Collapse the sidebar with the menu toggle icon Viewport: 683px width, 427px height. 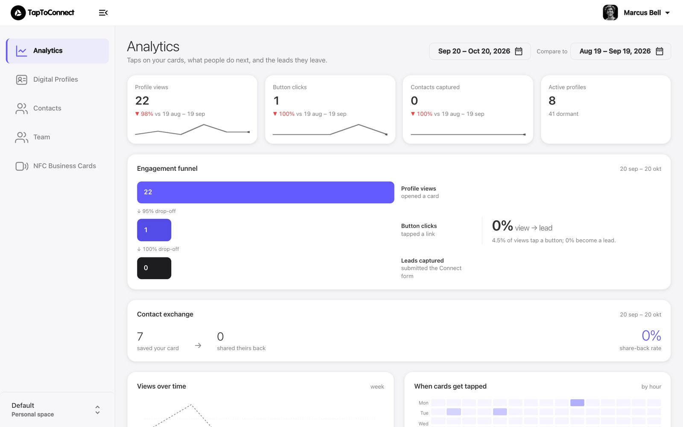click(x=103, y=13)
